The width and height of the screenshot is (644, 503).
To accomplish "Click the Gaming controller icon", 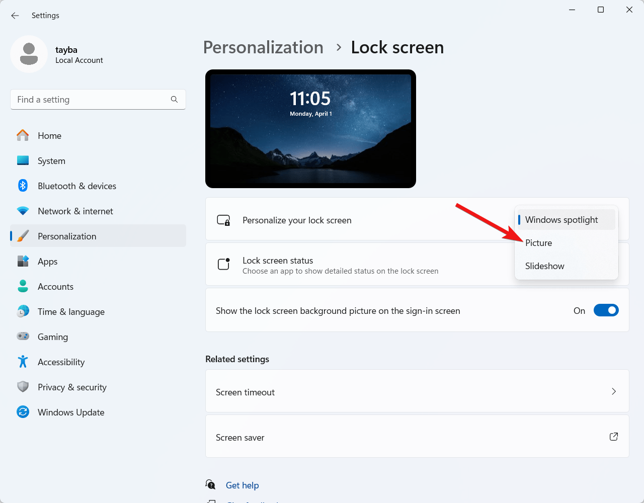I will (23, 337).
